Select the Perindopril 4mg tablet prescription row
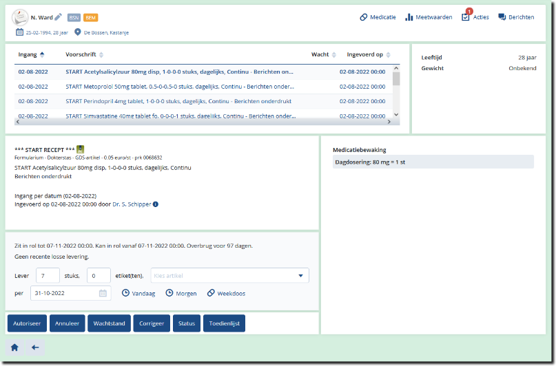Screen dimensions: 556x366 tap(178, 101)
